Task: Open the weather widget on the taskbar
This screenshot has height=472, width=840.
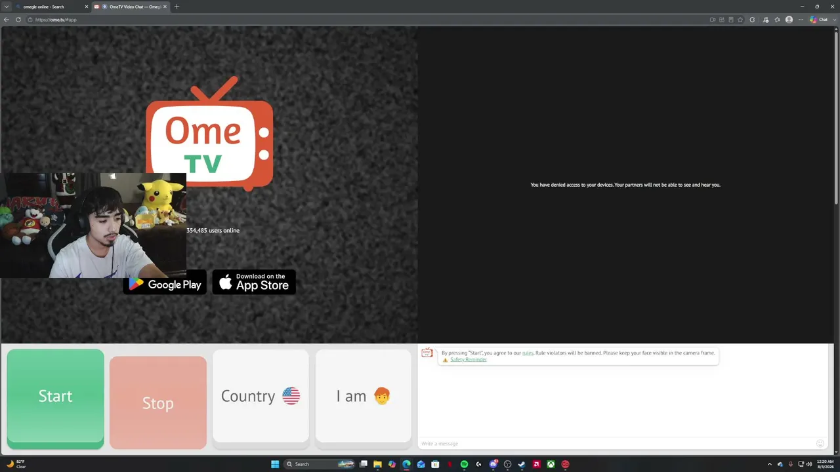Action: tap(16, 464)
